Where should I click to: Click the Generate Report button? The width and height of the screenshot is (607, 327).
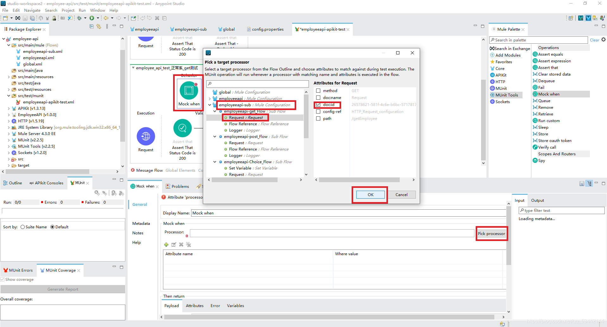(x=63, y=289)
